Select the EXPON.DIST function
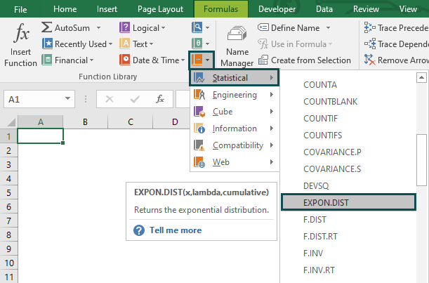The width and height of the screenshot is (429, 283). tap(348, 202)
